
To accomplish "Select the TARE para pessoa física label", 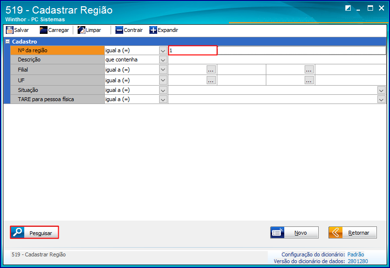I will 57,99.
